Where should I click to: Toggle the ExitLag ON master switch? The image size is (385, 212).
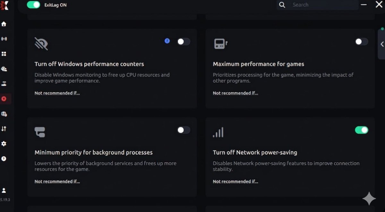[33, 5]
